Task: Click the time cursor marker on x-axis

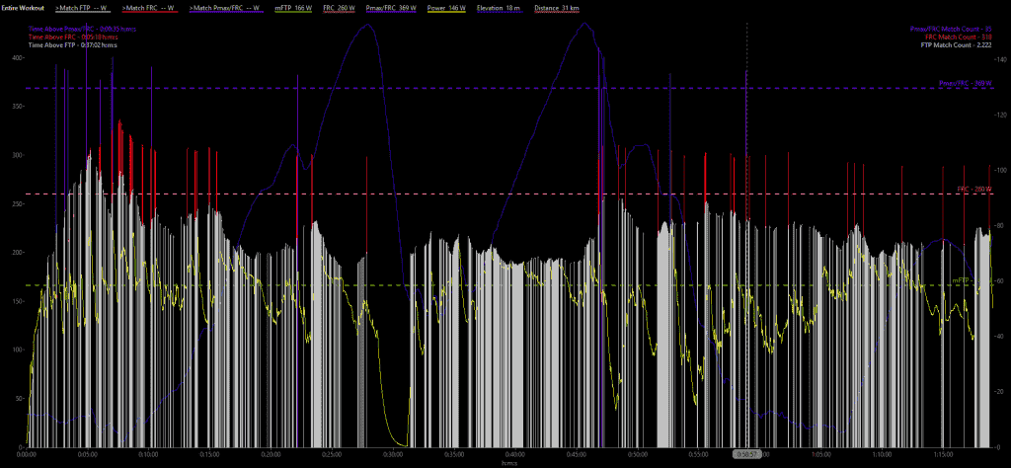Action: pyautogui.click(x=746, y=454)
